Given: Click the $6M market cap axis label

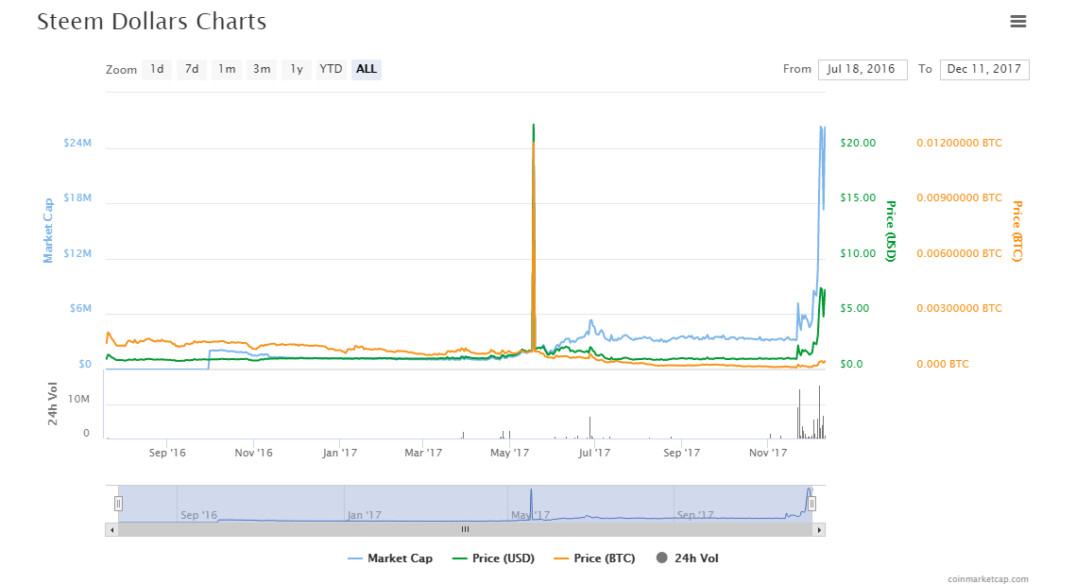Looking at the screenshot, I should click(x=80, y=308).
